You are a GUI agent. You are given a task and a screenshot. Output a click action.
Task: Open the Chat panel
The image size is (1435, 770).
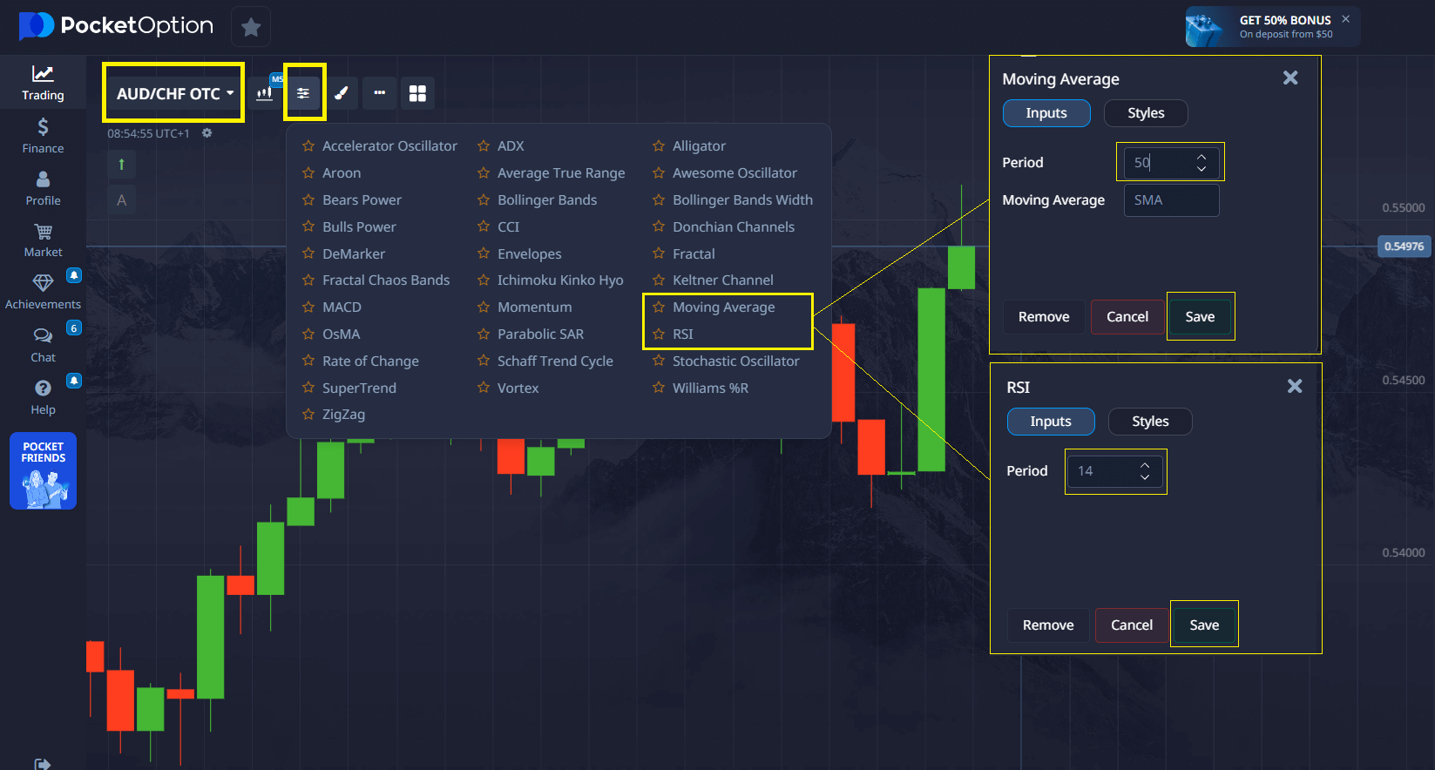(43, 345)
